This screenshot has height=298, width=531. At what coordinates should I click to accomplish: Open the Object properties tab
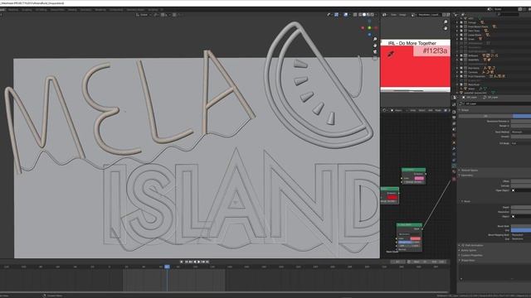click(454, 143)
